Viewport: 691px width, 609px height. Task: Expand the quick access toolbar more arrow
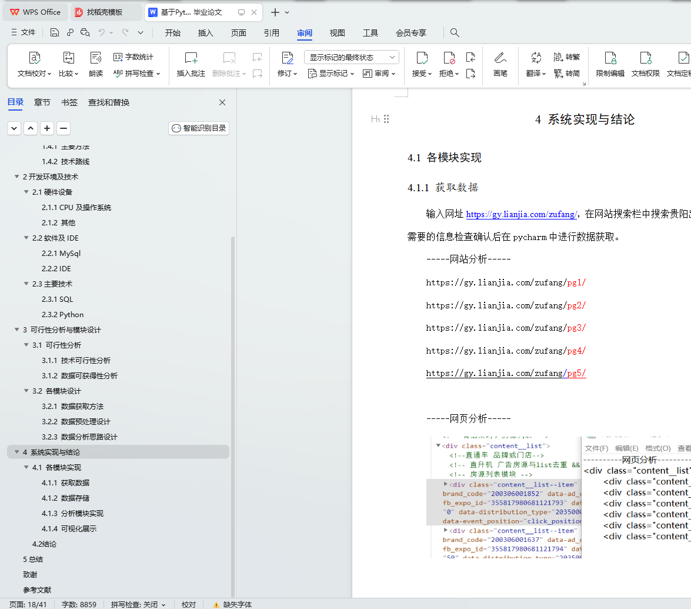[x=141, y=32]
